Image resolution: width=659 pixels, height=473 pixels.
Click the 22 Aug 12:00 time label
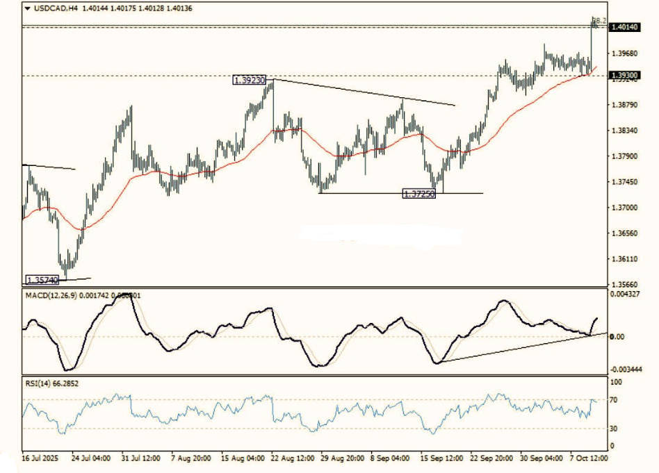click(293, 459)
